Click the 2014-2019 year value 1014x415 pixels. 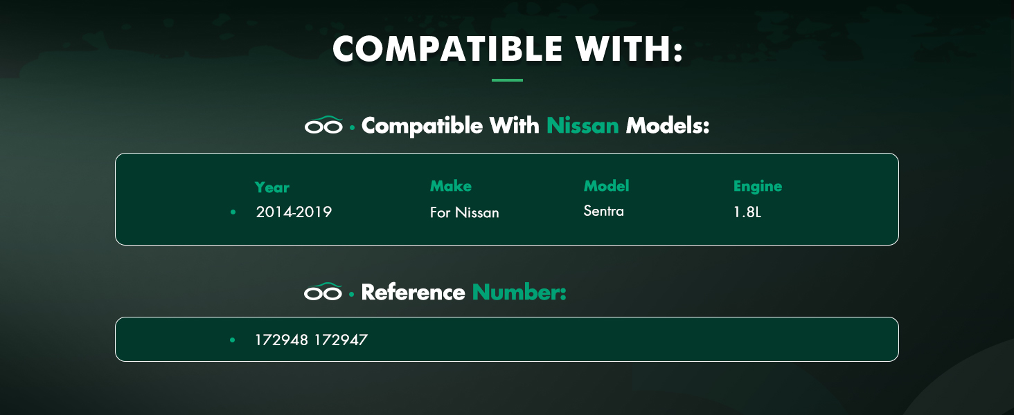click(294, 212)
